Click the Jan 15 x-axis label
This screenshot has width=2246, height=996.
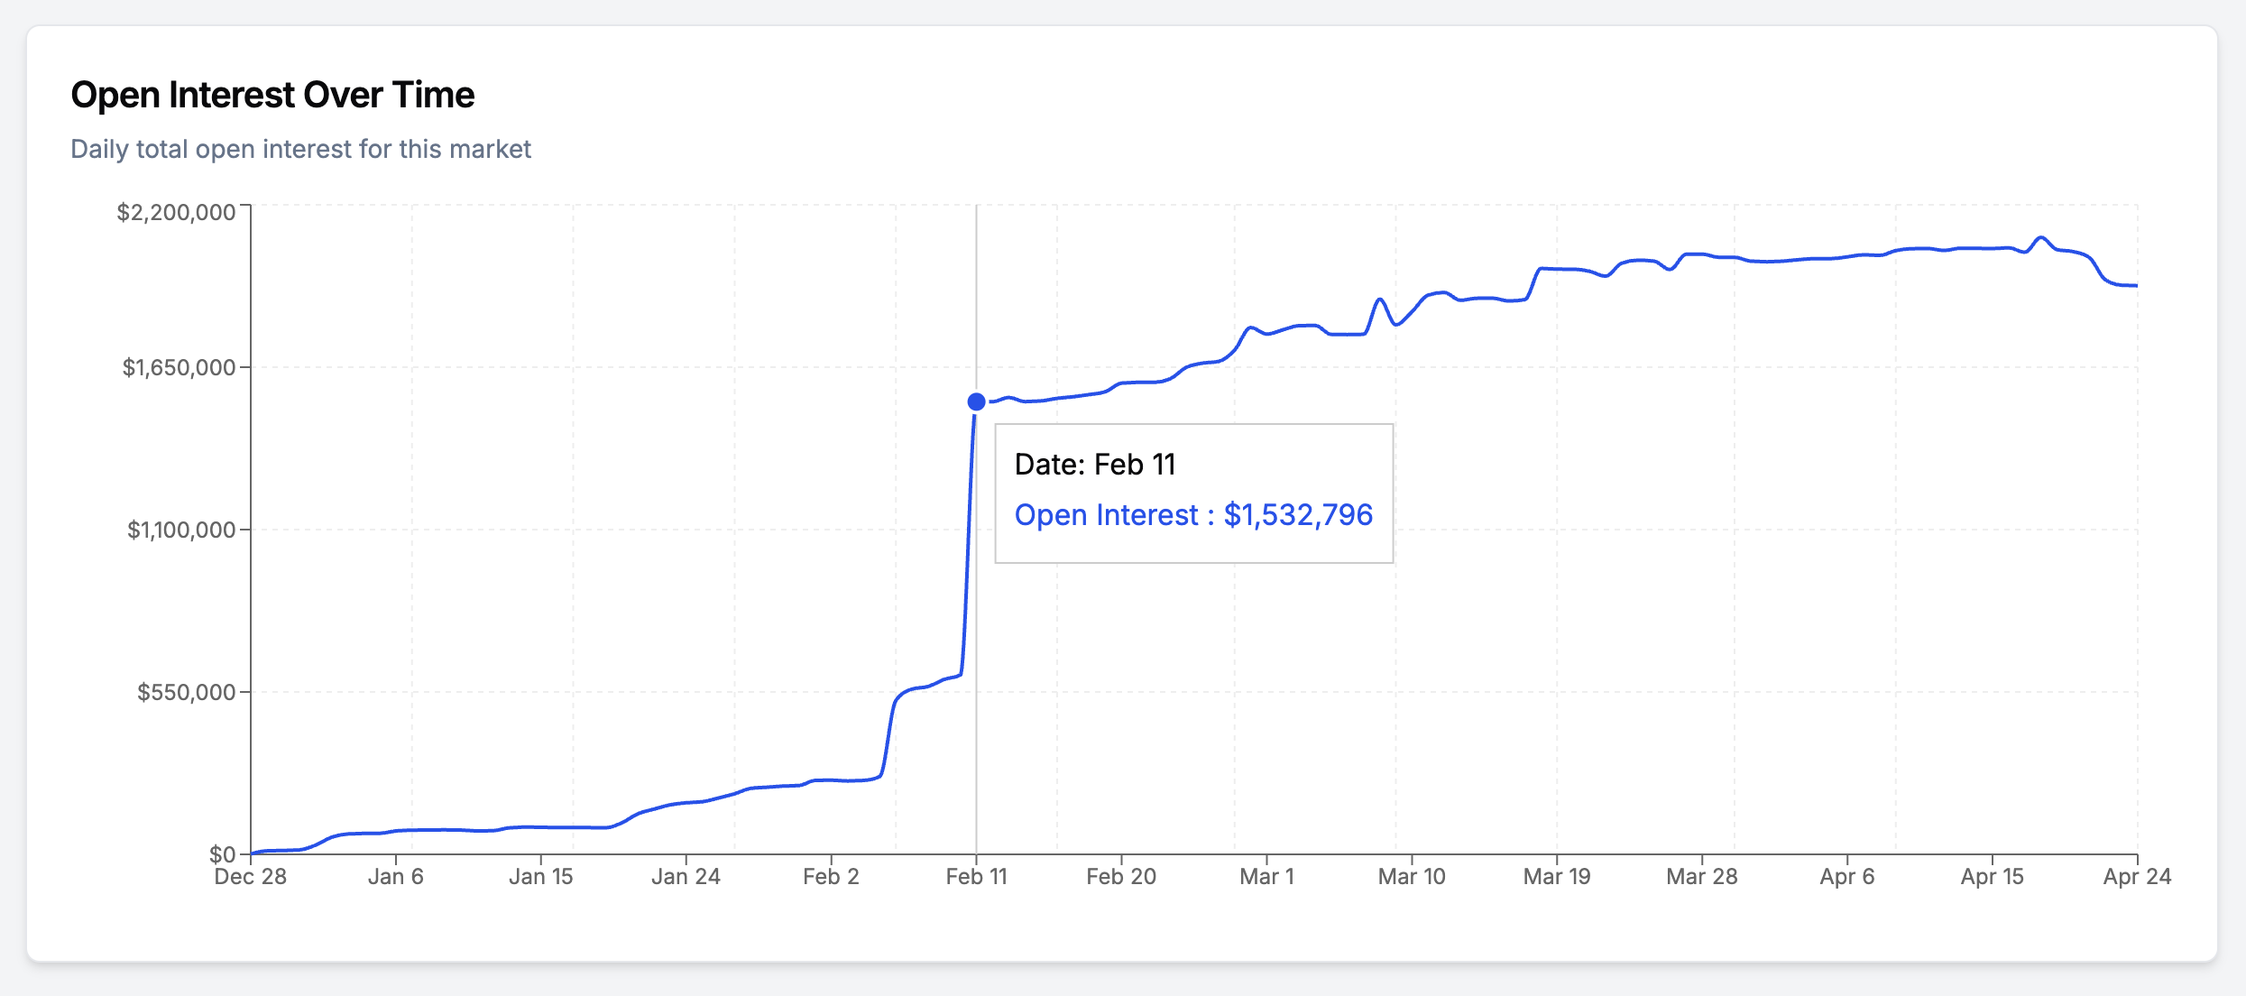coord(540,876)
